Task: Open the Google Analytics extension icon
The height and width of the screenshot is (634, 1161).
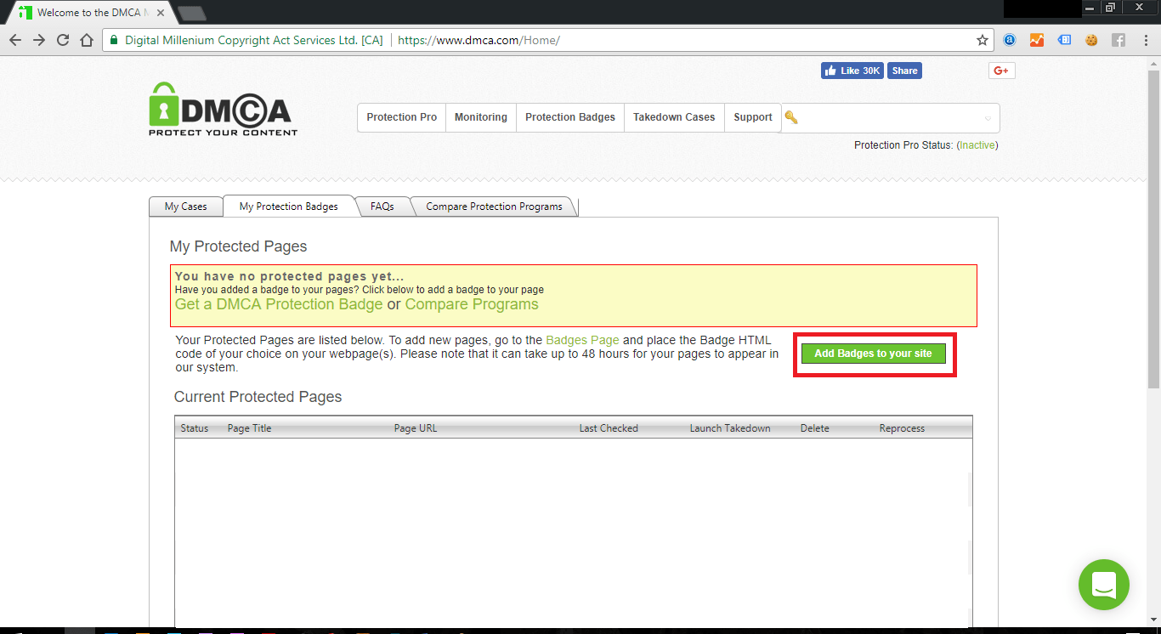Action: pos(1037,39)
